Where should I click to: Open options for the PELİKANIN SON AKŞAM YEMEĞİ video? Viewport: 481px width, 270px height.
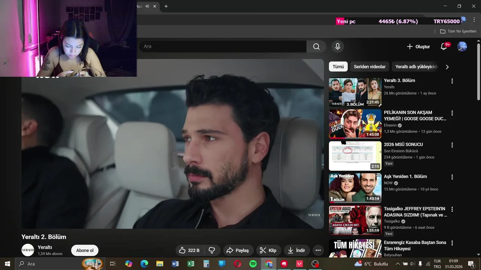pyautogui.click(x=452, y=113)
